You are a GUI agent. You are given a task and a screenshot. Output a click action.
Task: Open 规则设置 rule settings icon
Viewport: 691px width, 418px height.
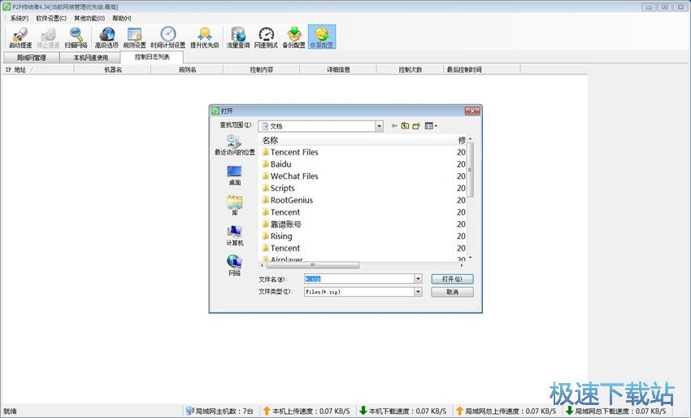(x=134, y=37)
